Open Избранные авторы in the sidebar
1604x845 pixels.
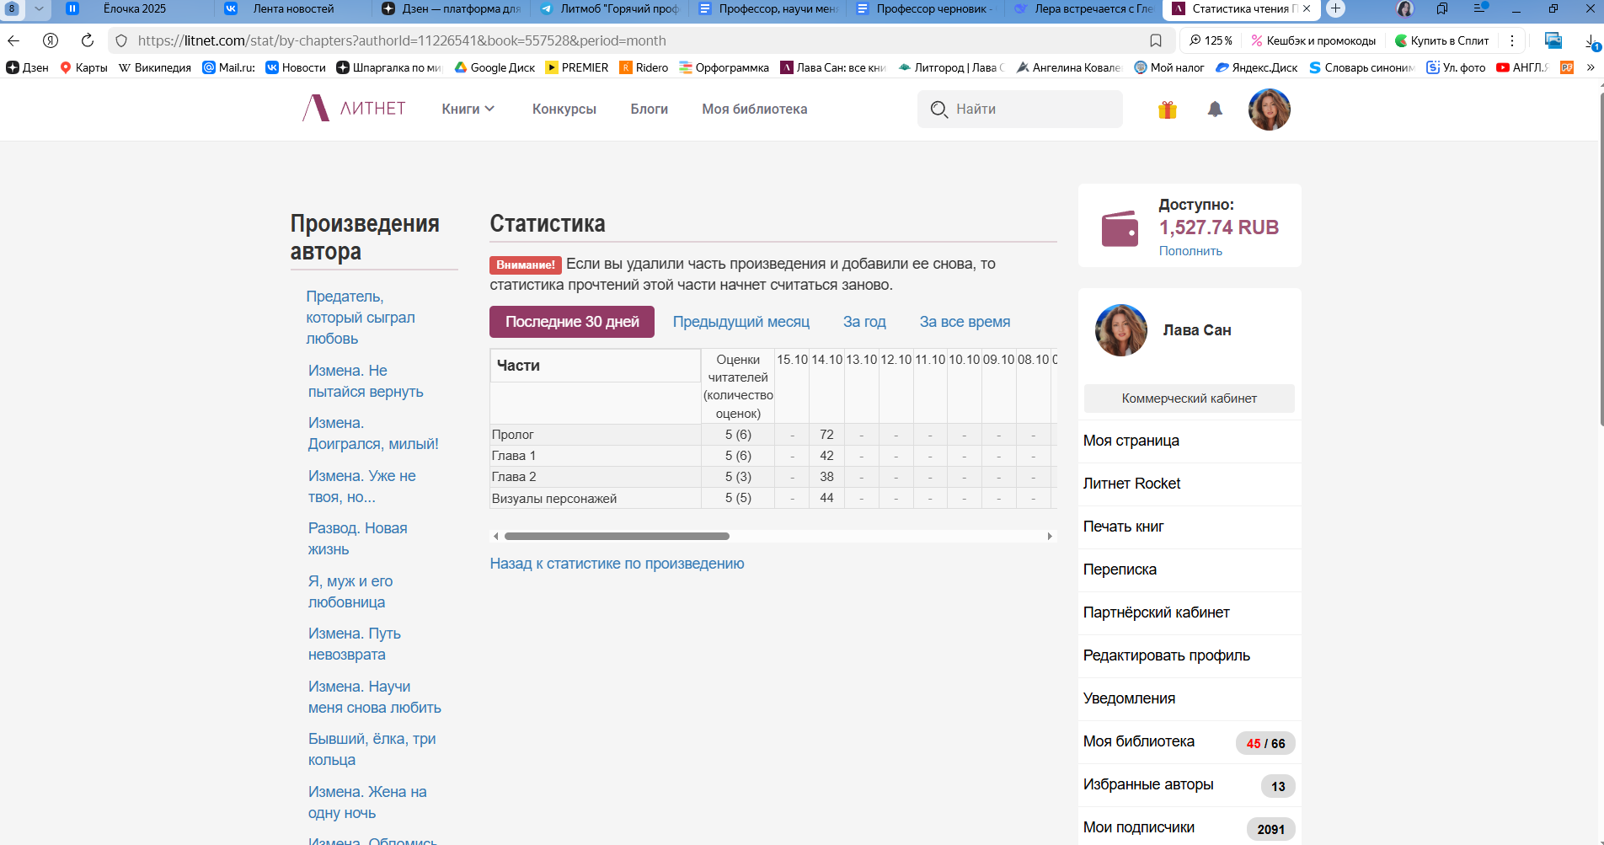point(1190,784)
